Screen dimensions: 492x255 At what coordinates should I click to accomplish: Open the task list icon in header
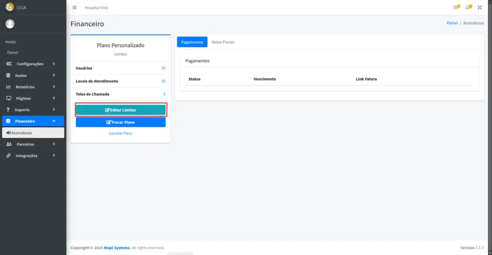pos(455,8)
